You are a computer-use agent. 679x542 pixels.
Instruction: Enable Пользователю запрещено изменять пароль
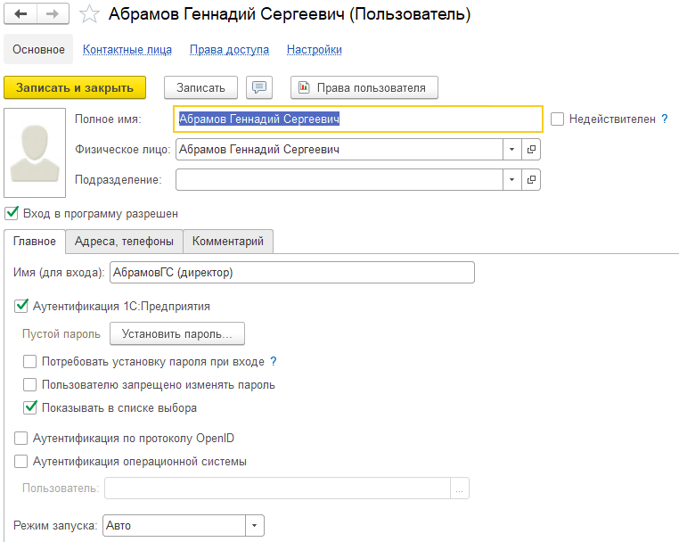[30, 385]
